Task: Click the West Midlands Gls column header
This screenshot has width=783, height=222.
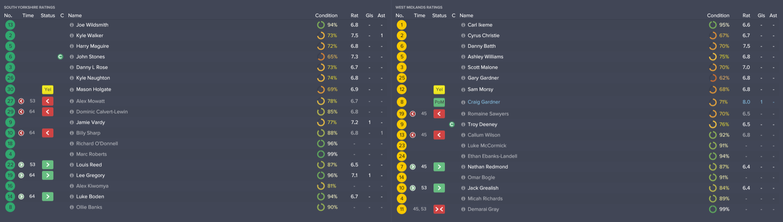Action: [x=761, y=15]
